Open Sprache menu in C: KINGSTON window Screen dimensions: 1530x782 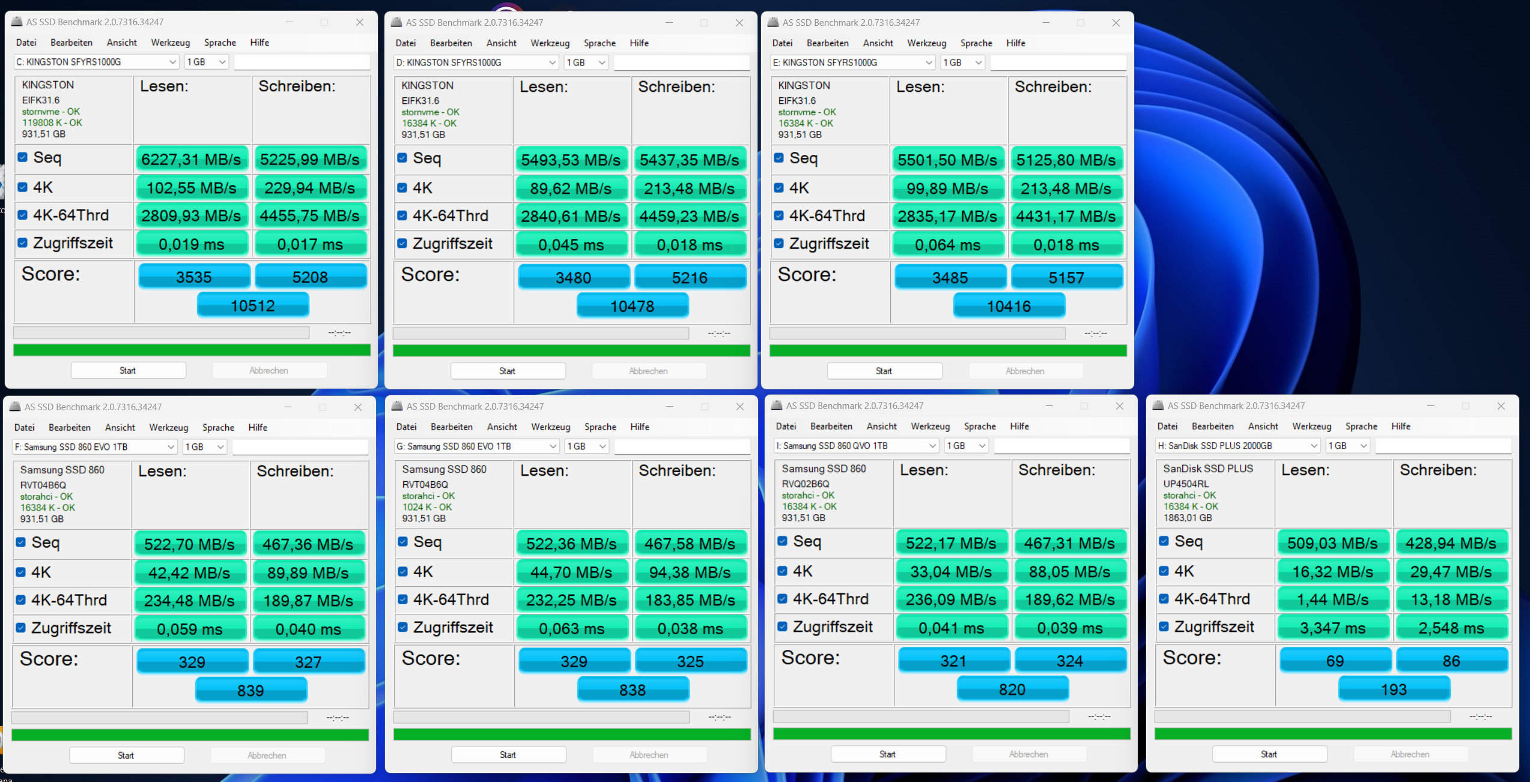click(220, 43)
